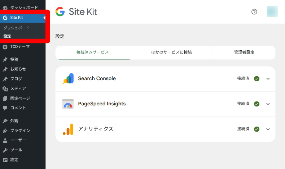
Task: Click the メディア icon in sidebar
Action: tap(5, 89)
